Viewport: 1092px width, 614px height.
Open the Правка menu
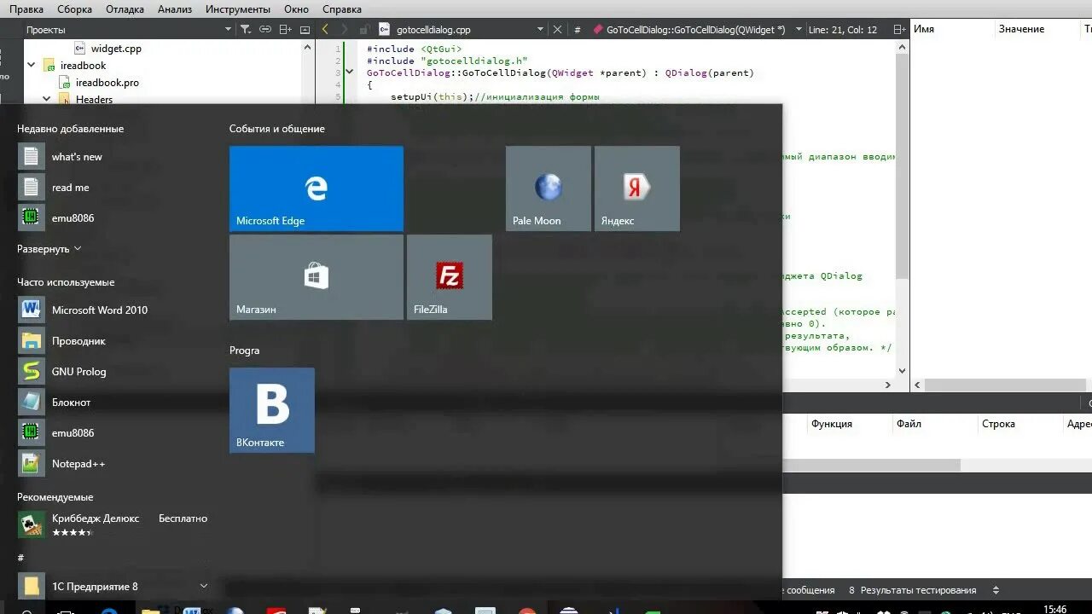[26, 9]
